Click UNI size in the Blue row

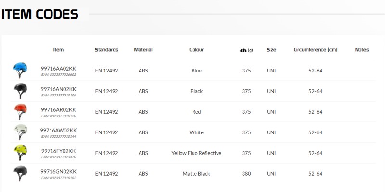pos(271,71)
